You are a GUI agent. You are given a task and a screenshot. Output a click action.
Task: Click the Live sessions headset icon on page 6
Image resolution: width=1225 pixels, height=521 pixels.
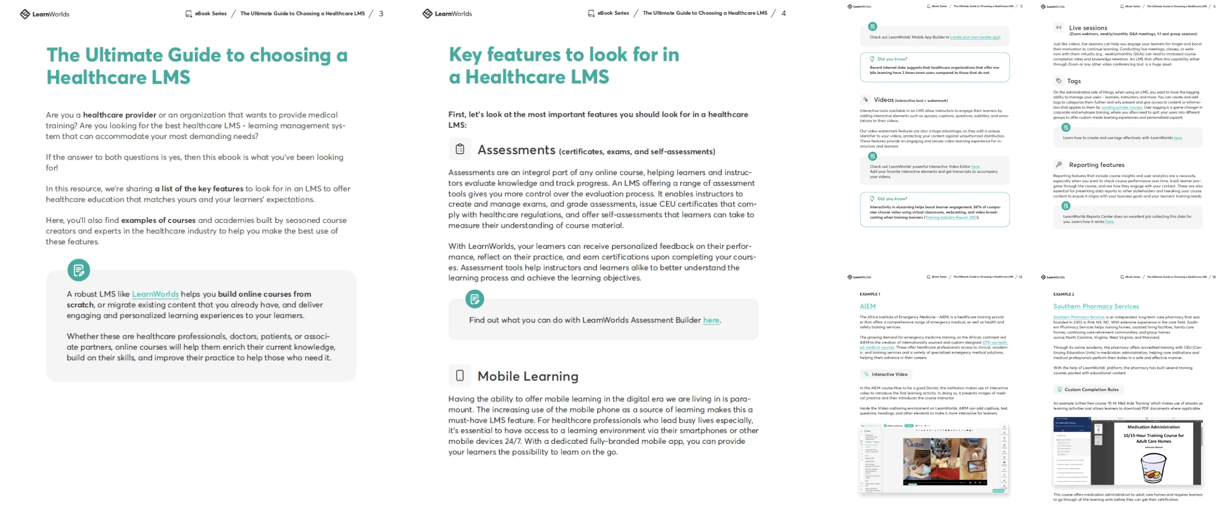pyautogui.click(x=1059, y=27)
